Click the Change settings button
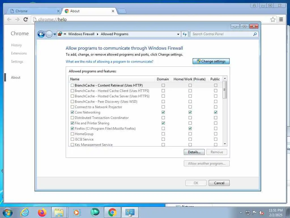Image resolution: width=290 pixels, height=218 pixels. click(211, 61)
